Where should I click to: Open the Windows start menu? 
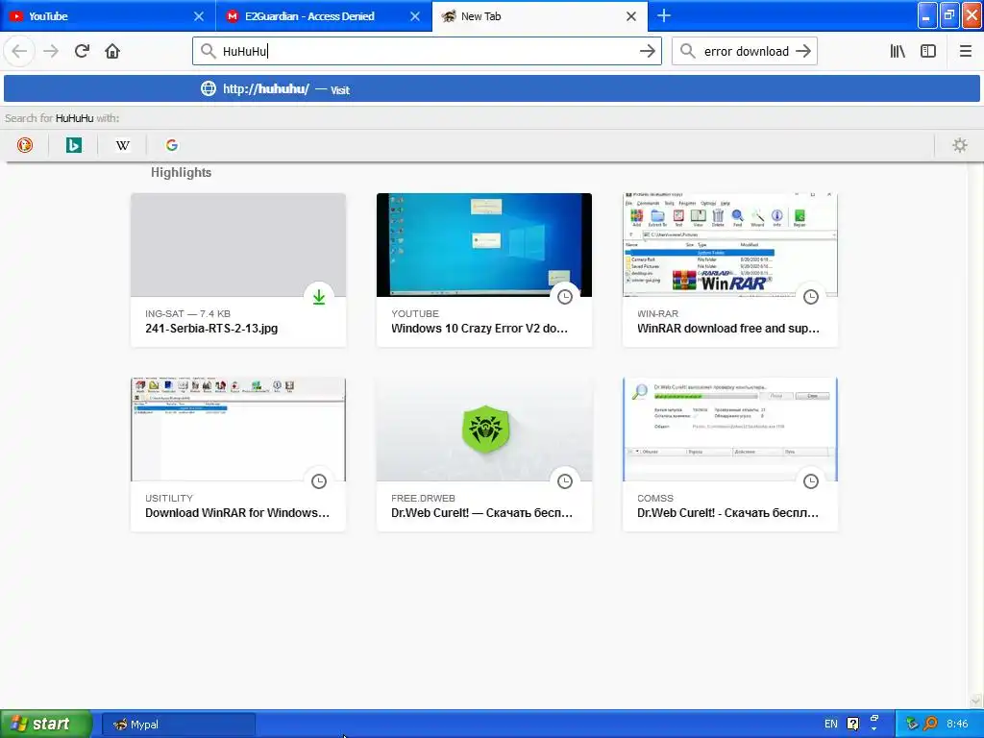coord(46,724)
